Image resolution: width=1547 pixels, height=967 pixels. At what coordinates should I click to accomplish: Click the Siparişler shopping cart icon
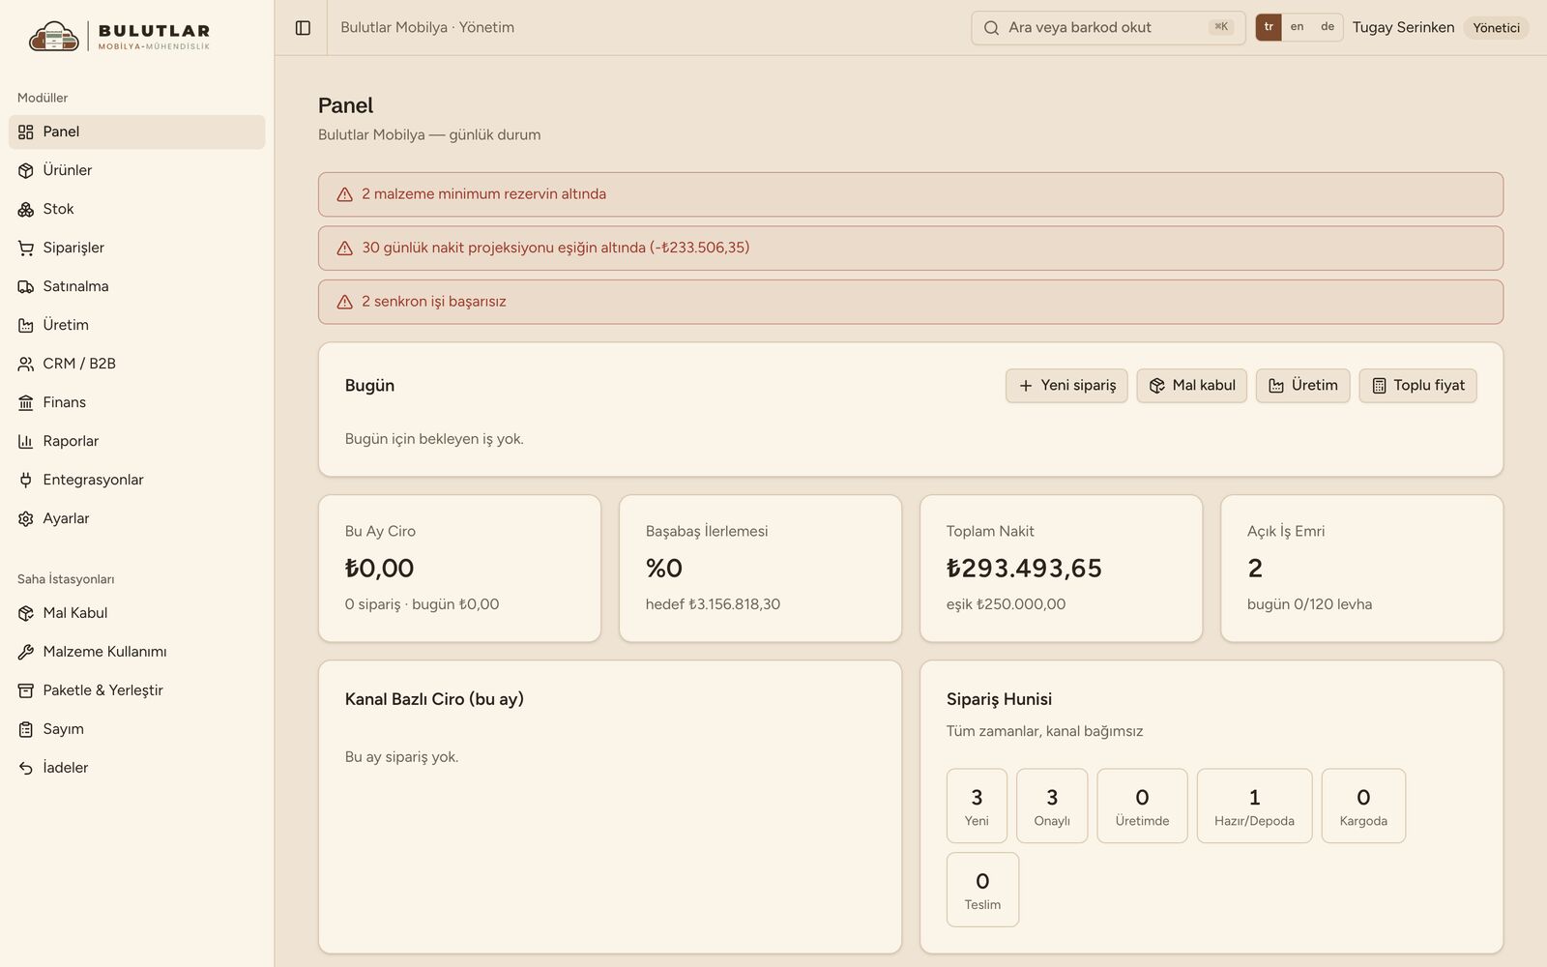click(x=26, y=249)
